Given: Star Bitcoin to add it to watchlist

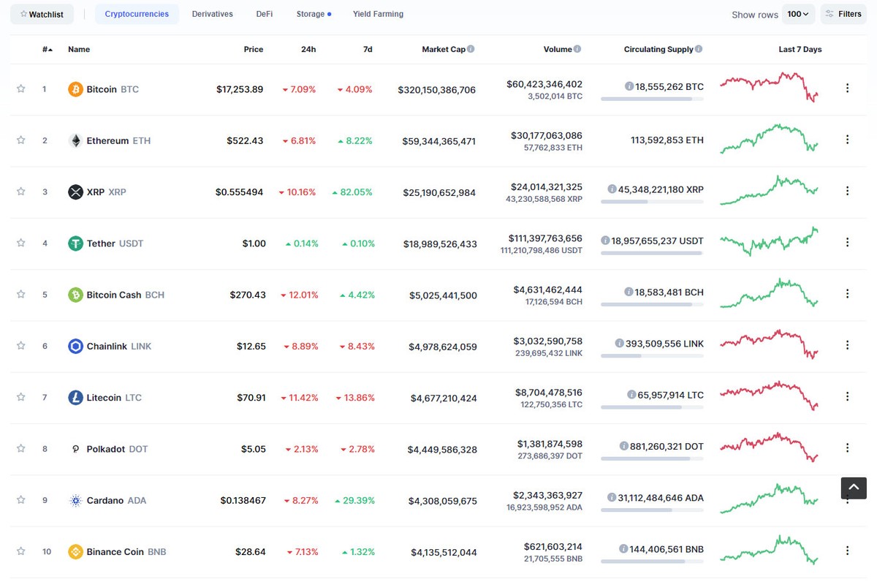Looking at the screenshot, I should [20, 88].
